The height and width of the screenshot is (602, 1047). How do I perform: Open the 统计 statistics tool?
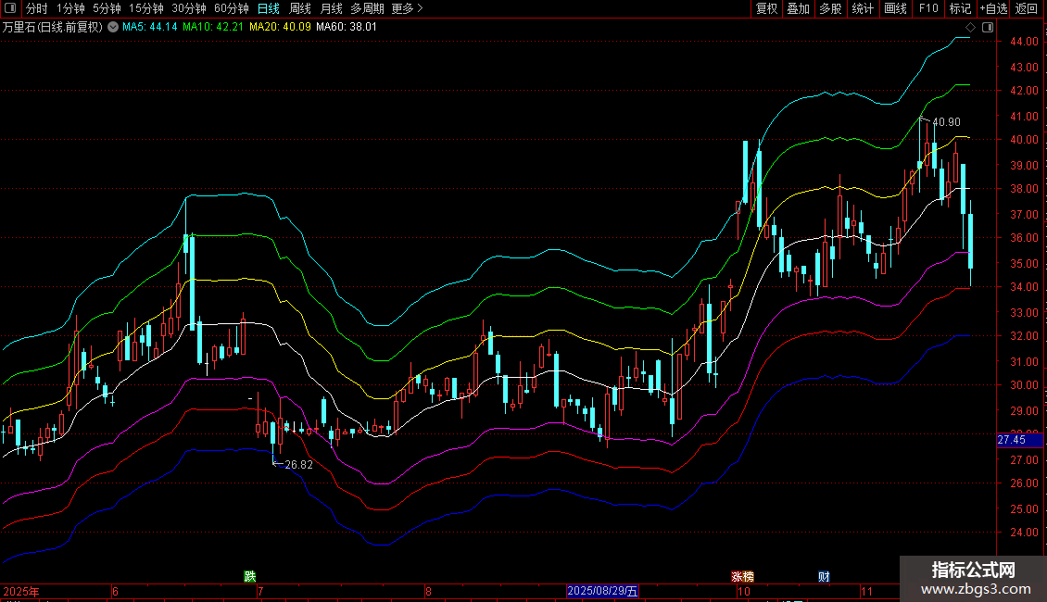[x=862, y=8]
